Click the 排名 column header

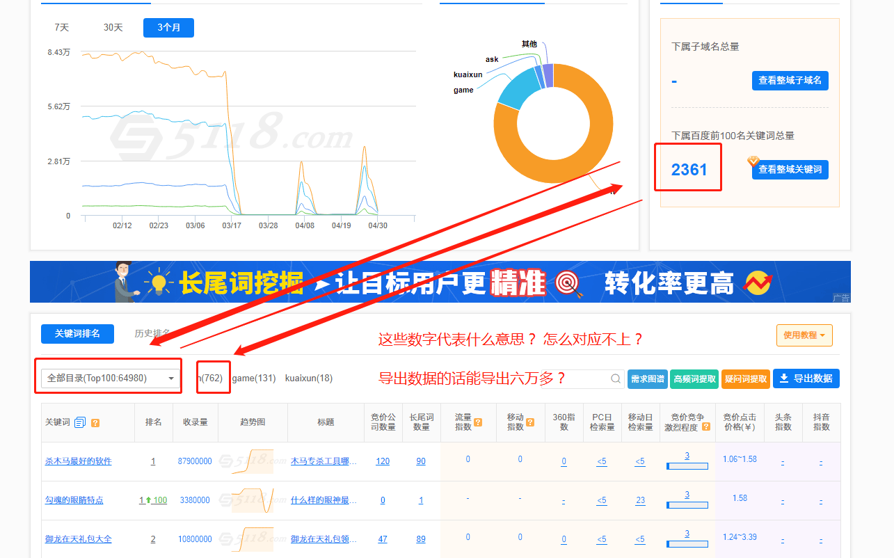(153, 422)
